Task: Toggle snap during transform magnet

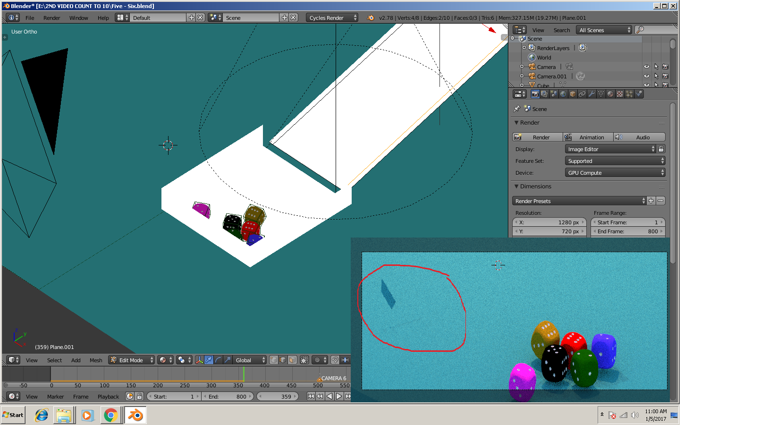Action: click(335, 360)
